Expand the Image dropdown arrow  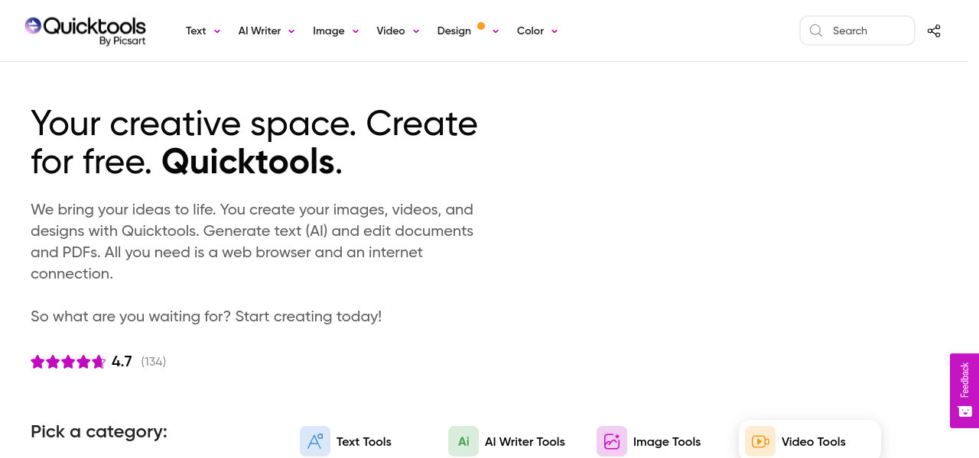pyautogui.click(x=356, y=31)
